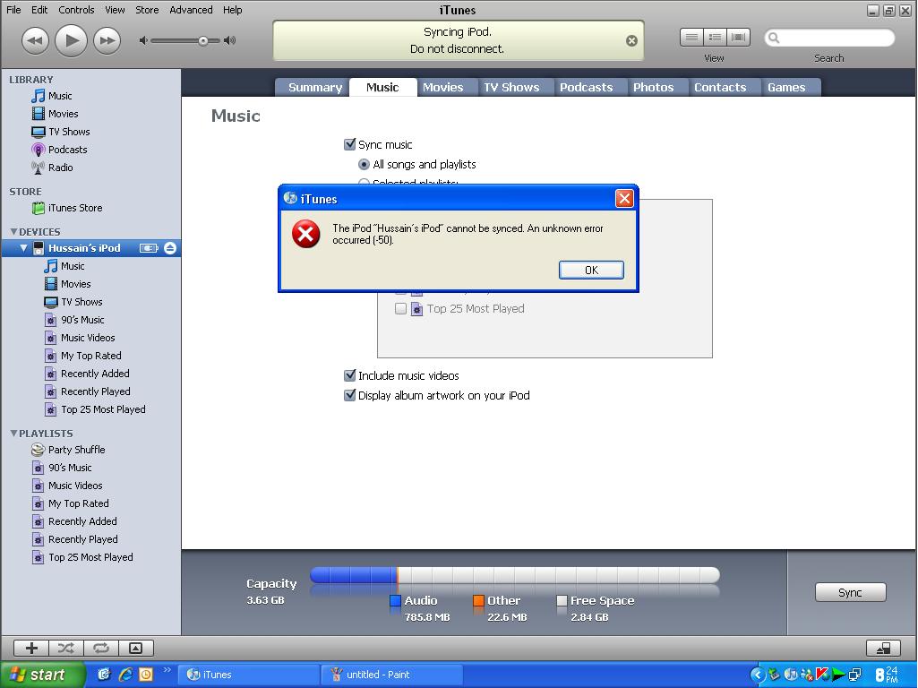Open the Edit menu
The width and height of the screenshot is (918, 688).
point(39,10)
